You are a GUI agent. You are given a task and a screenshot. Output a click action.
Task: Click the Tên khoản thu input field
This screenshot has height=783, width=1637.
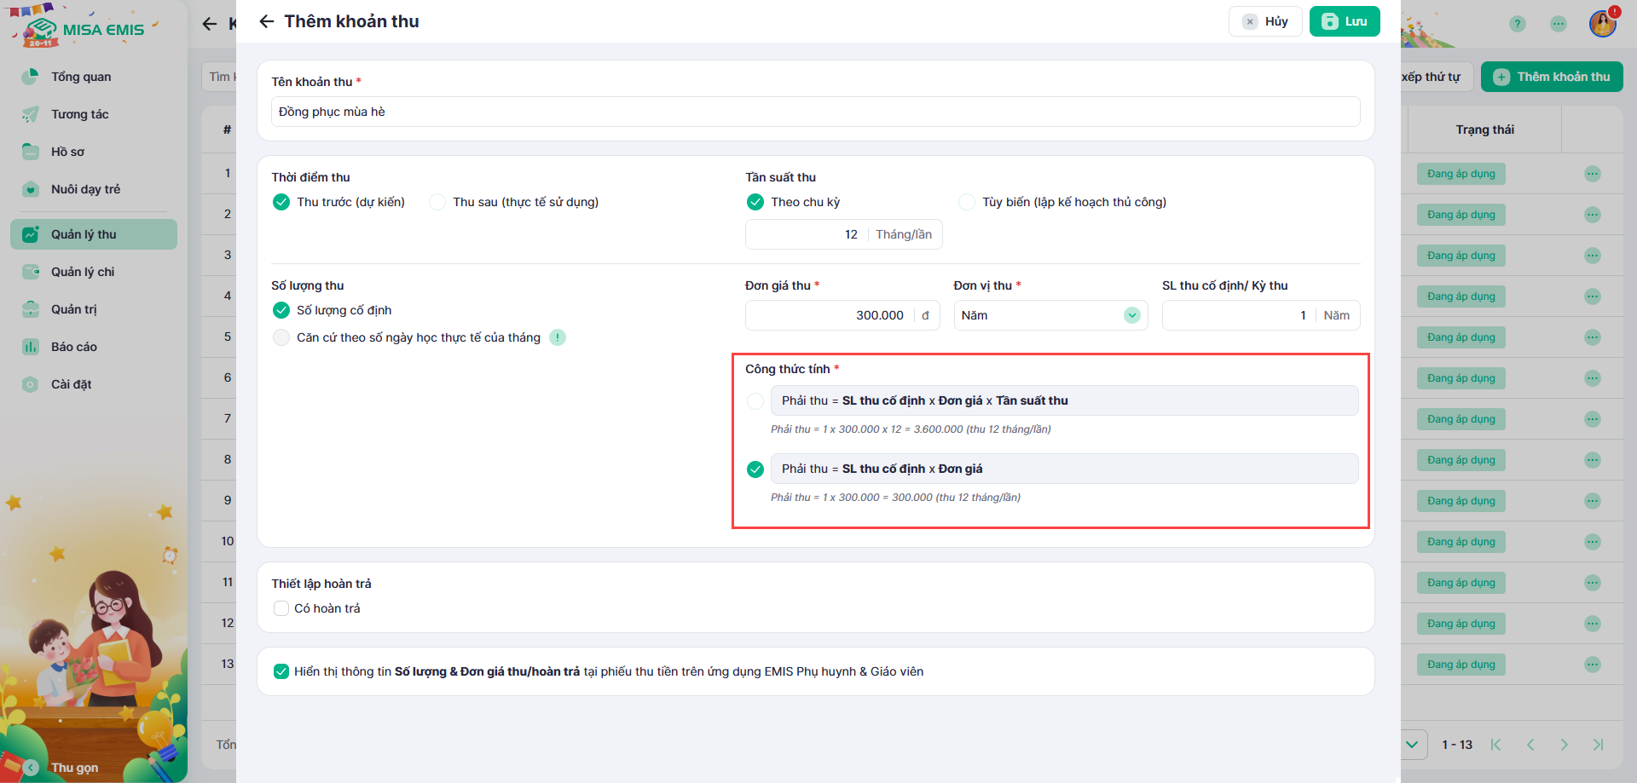click(814, 112)
